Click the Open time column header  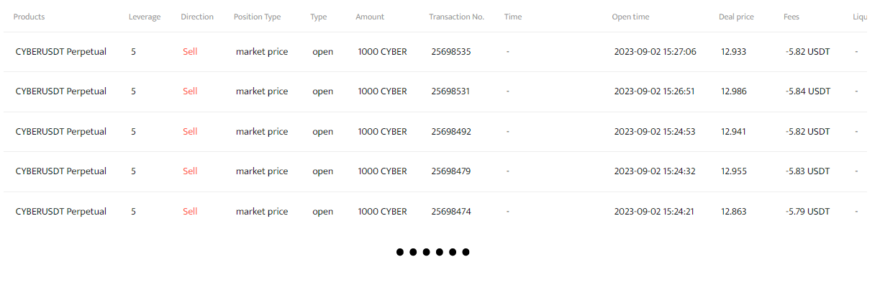(630, 17)
